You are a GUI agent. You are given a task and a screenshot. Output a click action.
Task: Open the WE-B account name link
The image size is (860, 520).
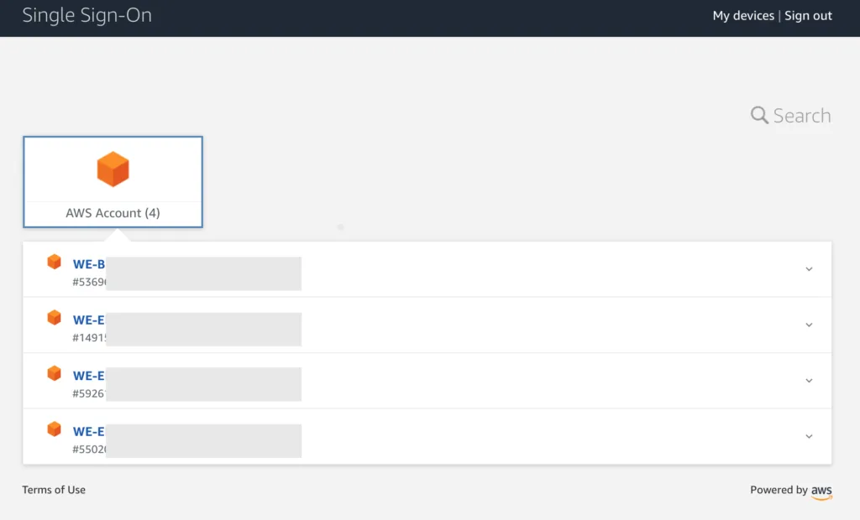[x=89, y=264]
